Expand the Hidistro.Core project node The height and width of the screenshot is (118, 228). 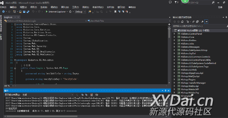tap(174, 37)
